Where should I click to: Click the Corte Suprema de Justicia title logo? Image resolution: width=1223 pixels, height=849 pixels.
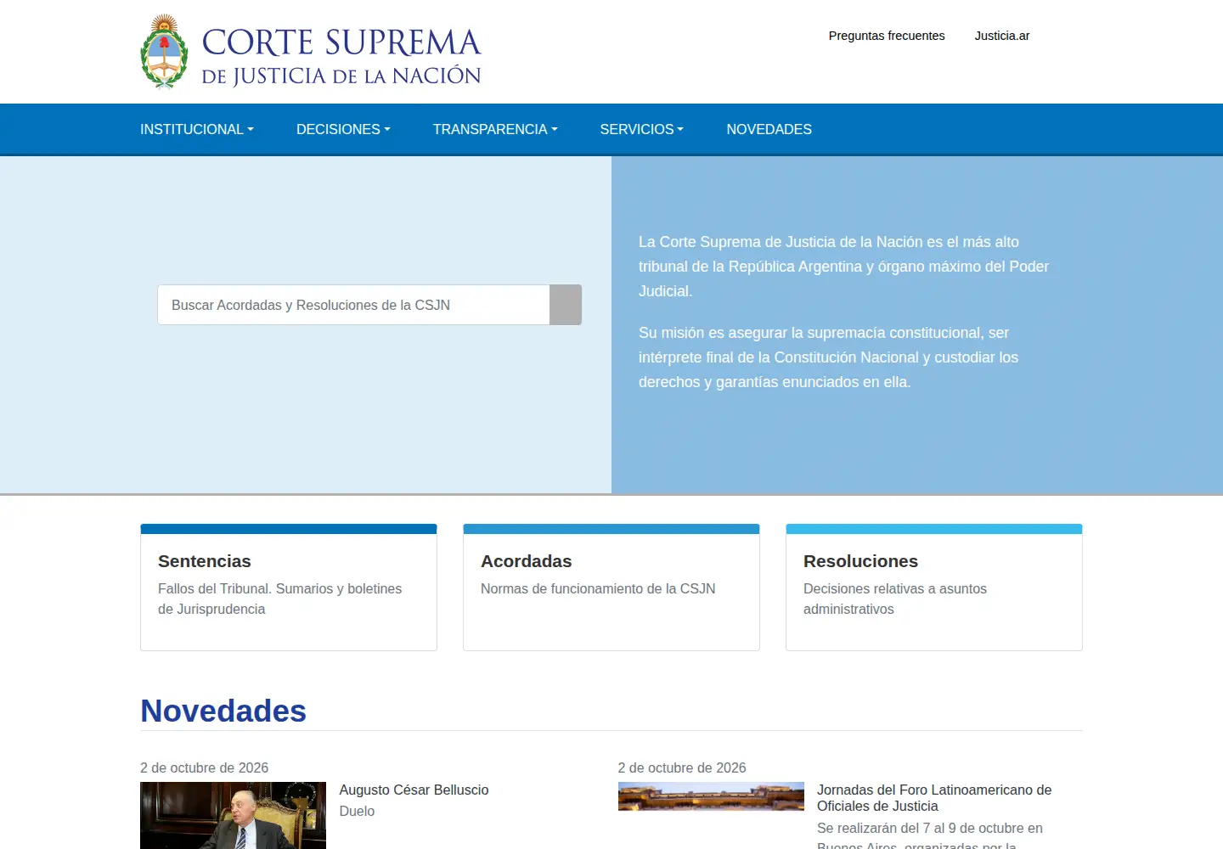(341, 56)
